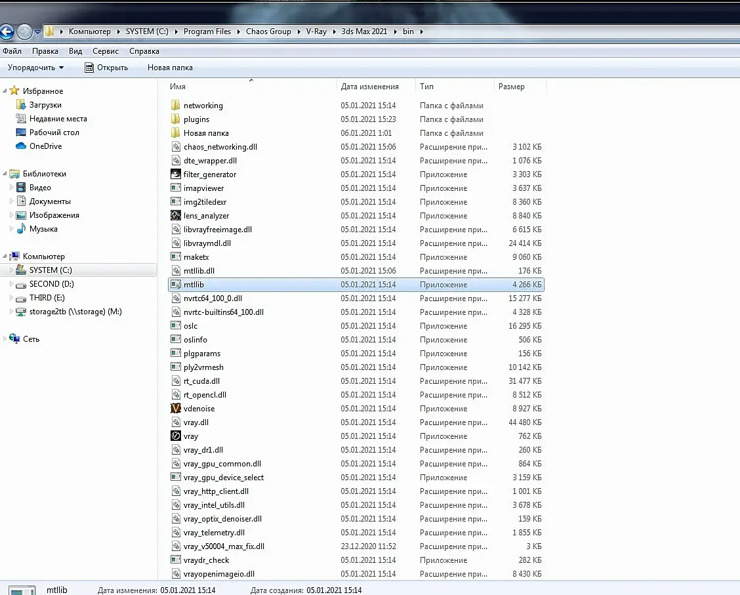This screenshot has height=595, width=740.
Task: Open the Упорядочить dropdown menu
Action: point(35,68)
